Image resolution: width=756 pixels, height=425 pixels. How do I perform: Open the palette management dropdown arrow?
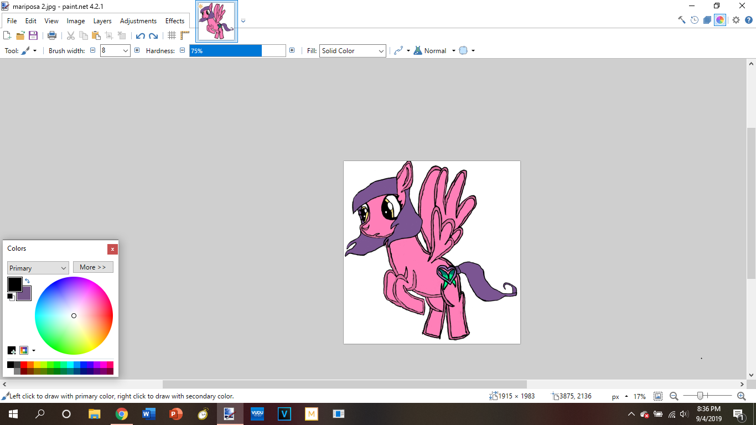[34, 350]
